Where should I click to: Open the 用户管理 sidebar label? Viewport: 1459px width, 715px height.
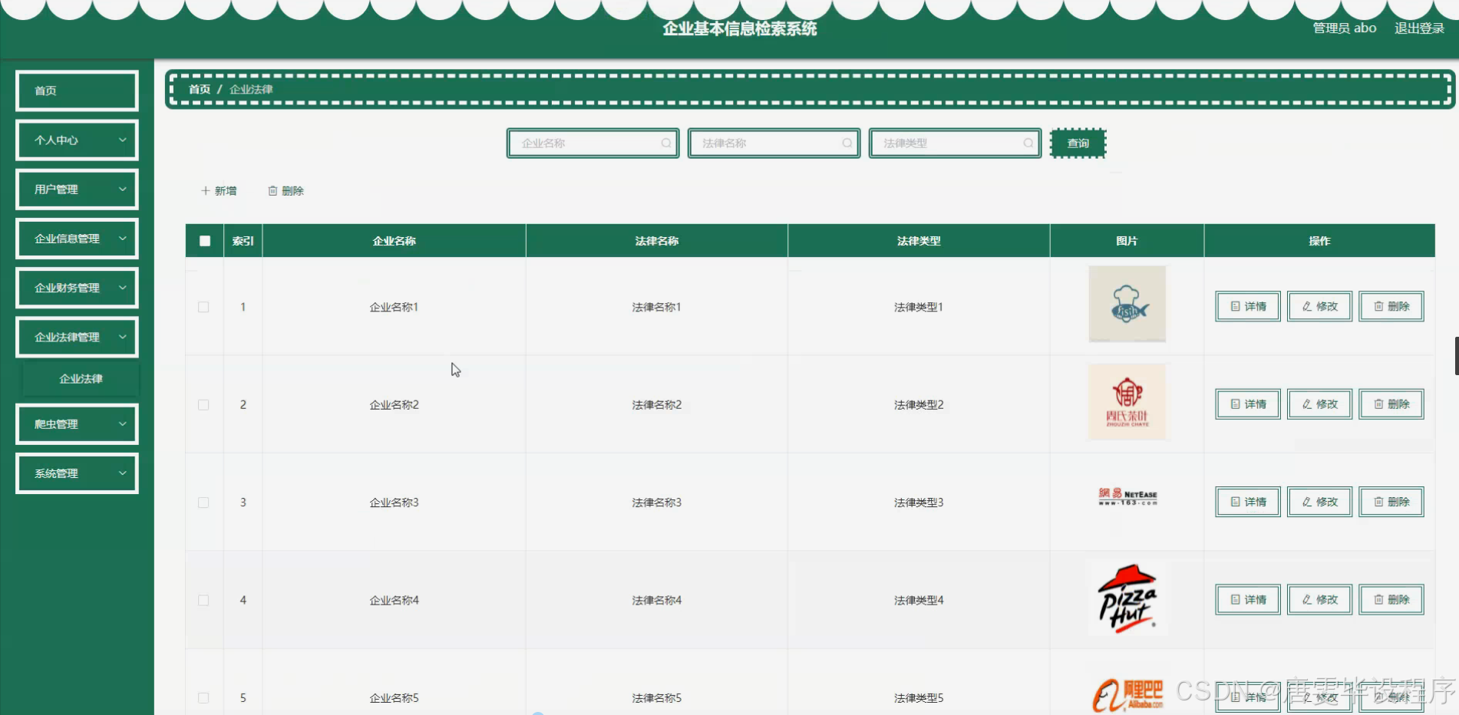tap(56, 189)
